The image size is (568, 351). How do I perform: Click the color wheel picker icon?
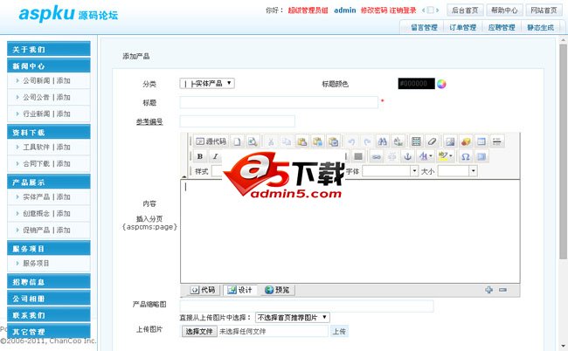[x=441, y=84]
